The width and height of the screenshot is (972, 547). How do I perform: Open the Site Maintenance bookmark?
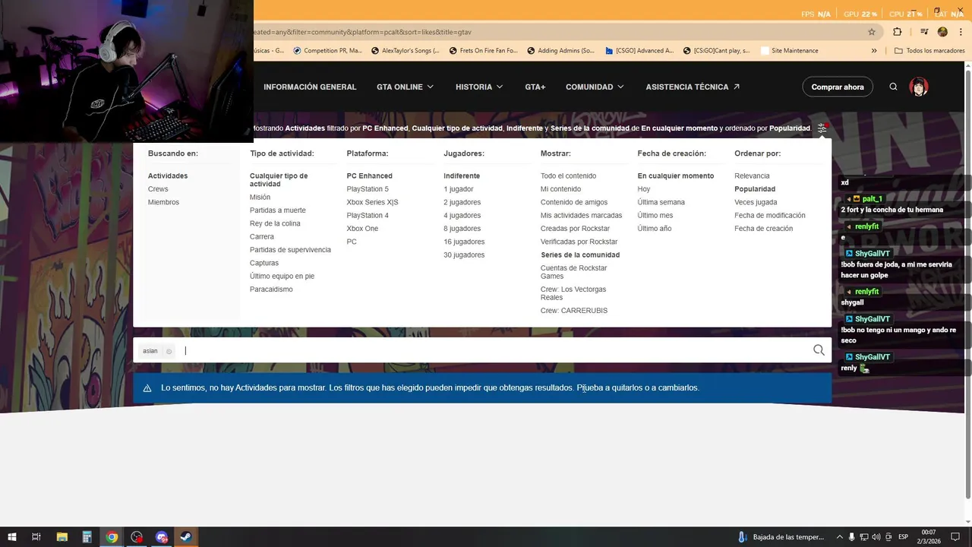[x=788, y=51]
